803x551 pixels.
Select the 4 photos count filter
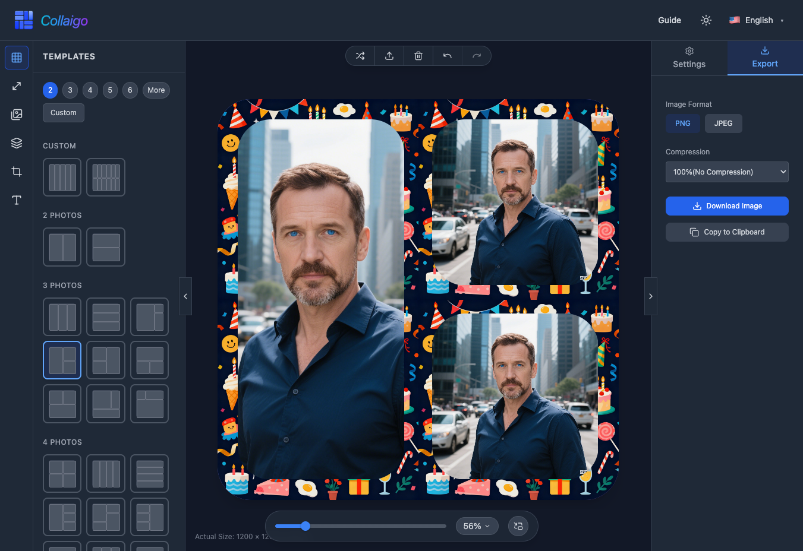[x=90, y=90]
